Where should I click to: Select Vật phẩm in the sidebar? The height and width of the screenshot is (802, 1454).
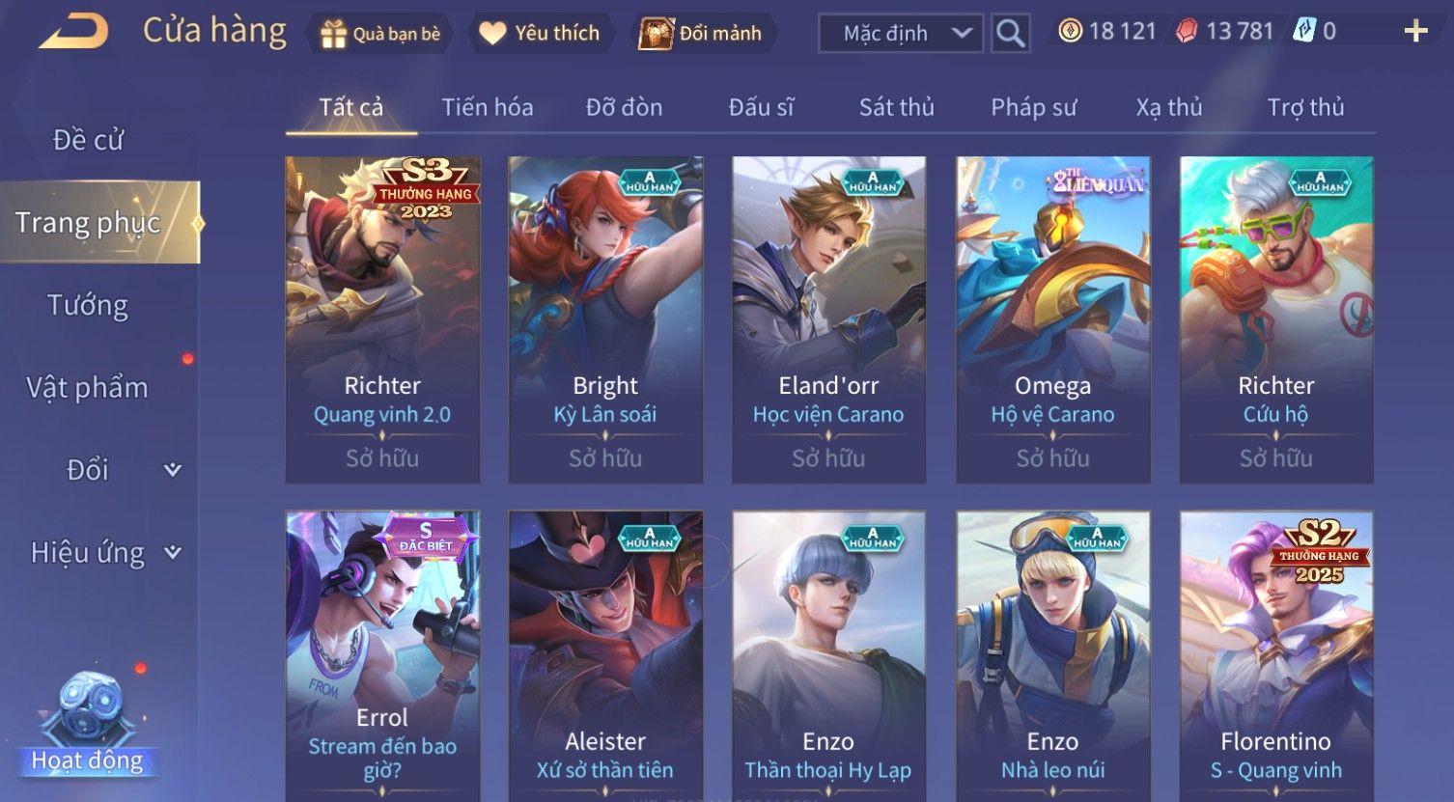pyautogui.click(x=88, y=388)
